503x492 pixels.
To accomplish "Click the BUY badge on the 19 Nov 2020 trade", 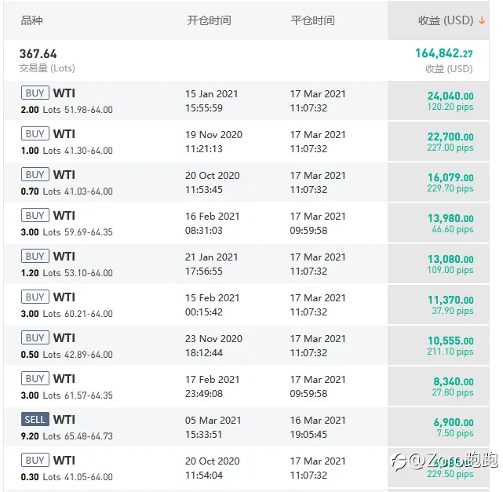I will tap(35, 134).
